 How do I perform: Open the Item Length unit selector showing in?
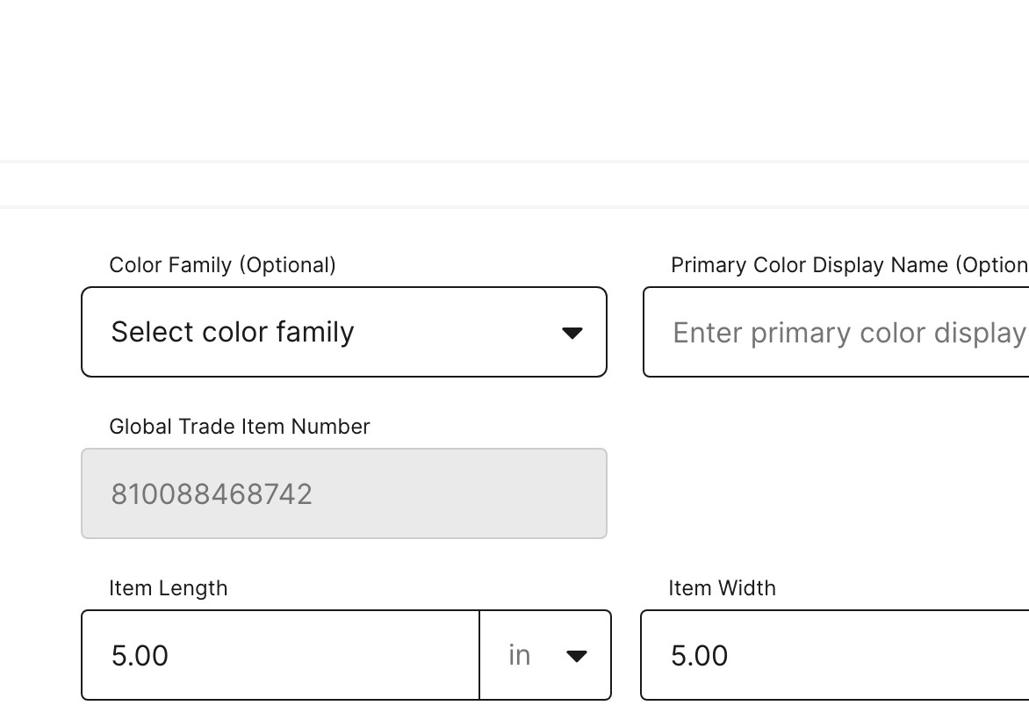tap(545, 655)
